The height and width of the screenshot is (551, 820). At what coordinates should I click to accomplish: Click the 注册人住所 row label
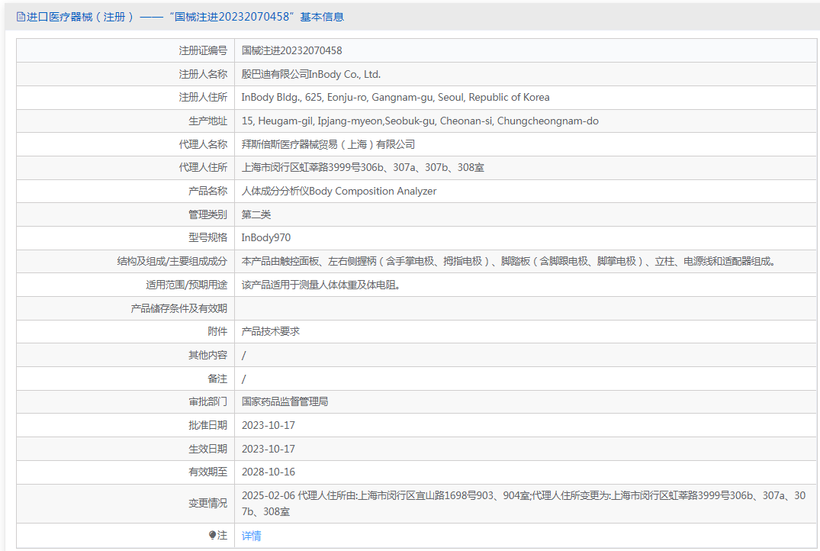(x=203, y=98)
